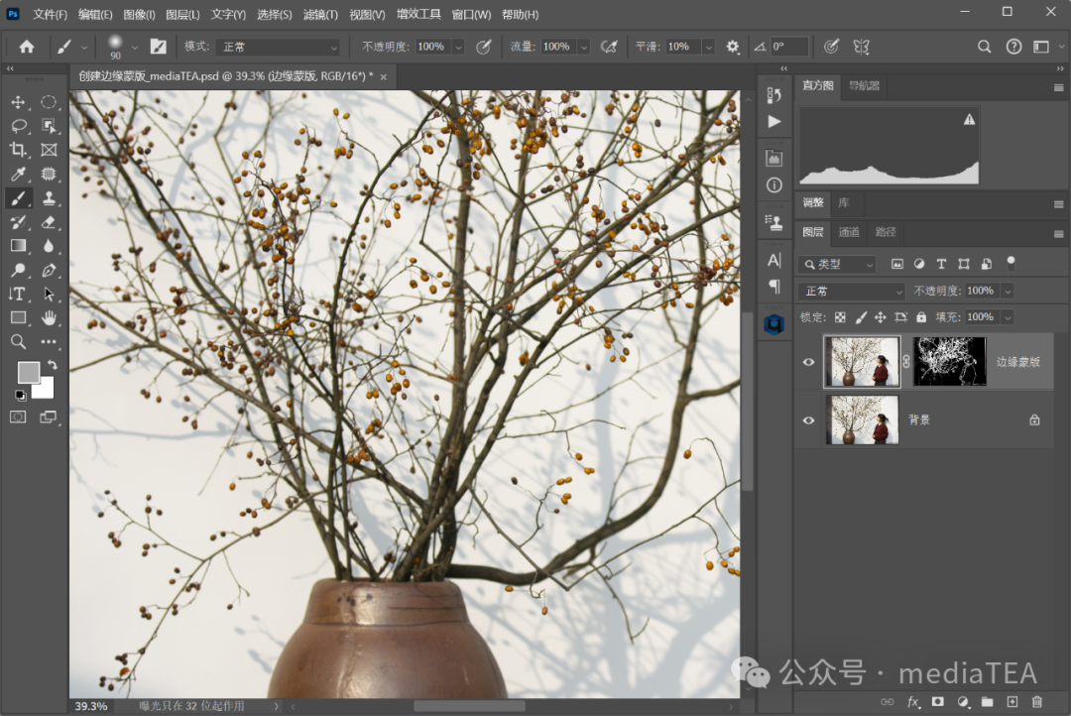1071x716 pixels.
Task: Select the Type tool
Action: (18, 294)
